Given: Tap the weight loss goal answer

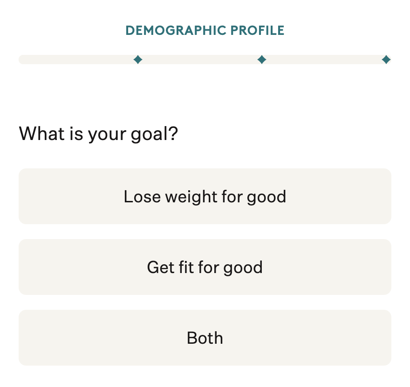Looking at the screenshot, I should (205, 196).
